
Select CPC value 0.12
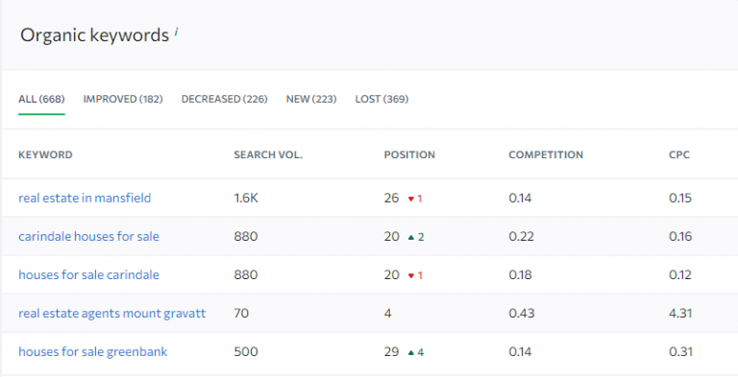point(680,275)
